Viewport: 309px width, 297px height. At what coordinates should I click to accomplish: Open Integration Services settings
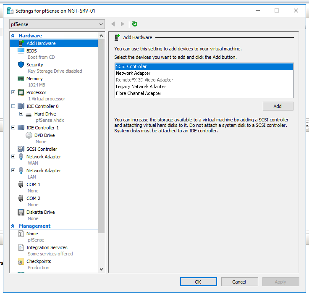[47, 247]
